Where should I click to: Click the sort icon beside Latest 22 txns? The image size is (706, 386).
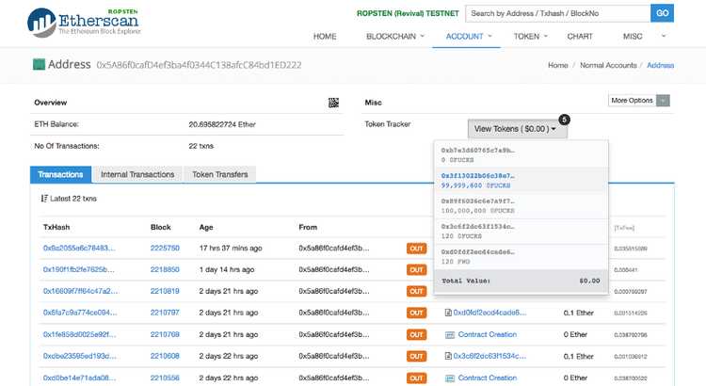click(44, 199)
